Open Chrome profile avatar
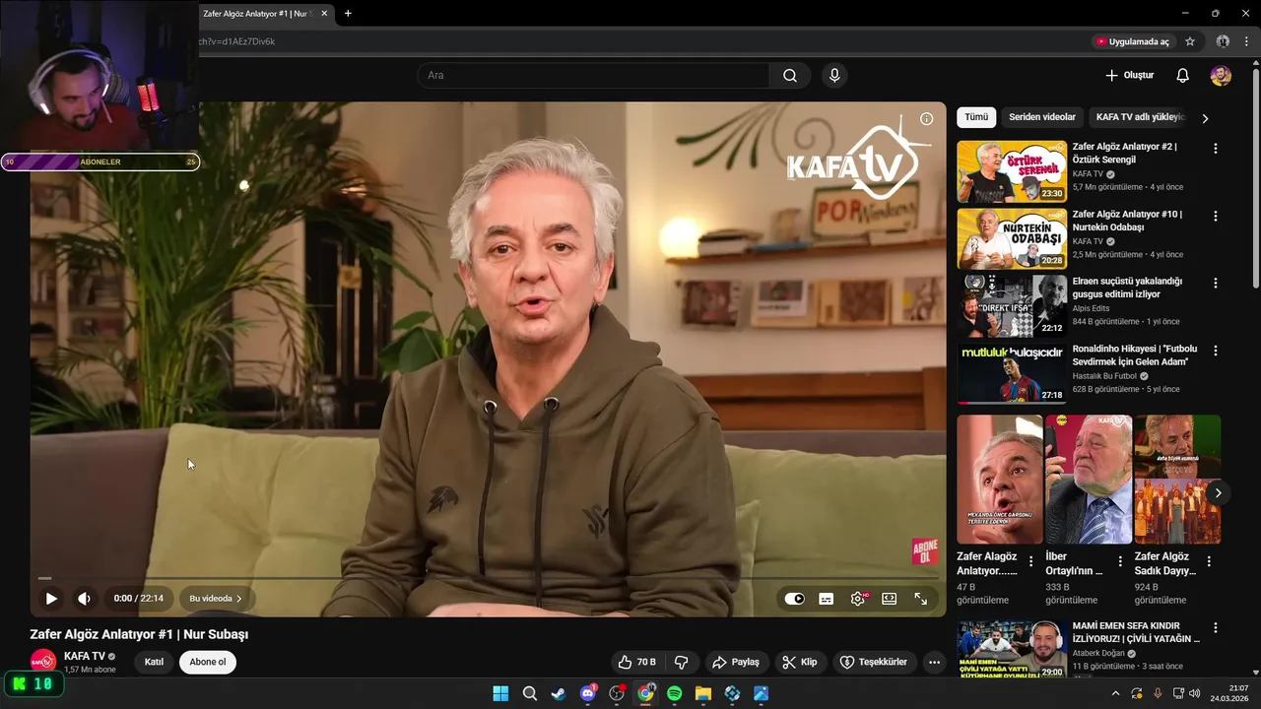Image resolution: width=1261 pixels, height=709 pixels. click(1223, 41)
